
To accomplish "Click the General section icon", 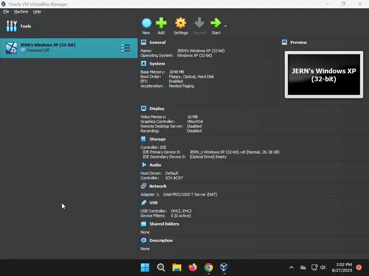I will pyautogui.click(x=143, y=42).
